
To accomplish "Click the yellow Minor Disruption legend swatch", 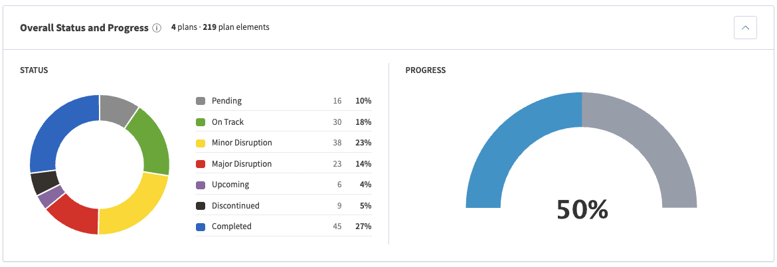I will click(x=201, y=143).
